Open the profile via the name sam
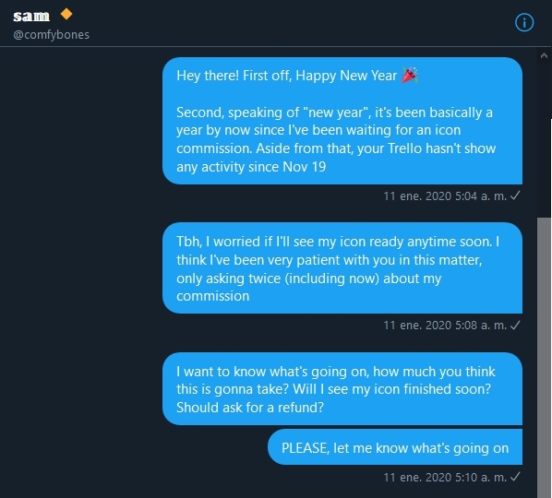552x498 pixels. pos(31,17)
